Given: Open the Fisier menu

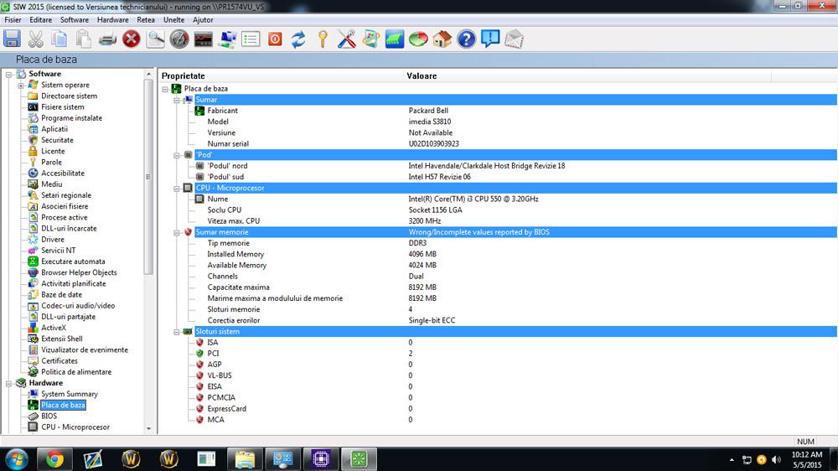Looking at the screenshot, I should pos(13,20).
